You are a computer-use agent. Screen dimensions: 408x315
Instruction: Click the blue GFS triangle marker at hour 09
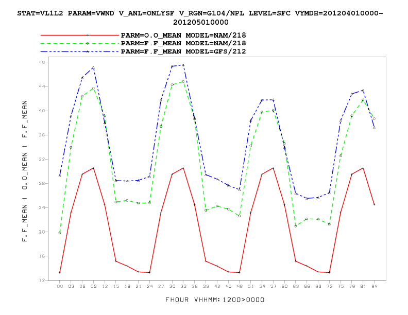93,67
